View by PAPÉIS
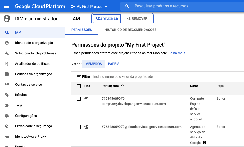The height and width of the screenshot is (147, 244). 114,64
